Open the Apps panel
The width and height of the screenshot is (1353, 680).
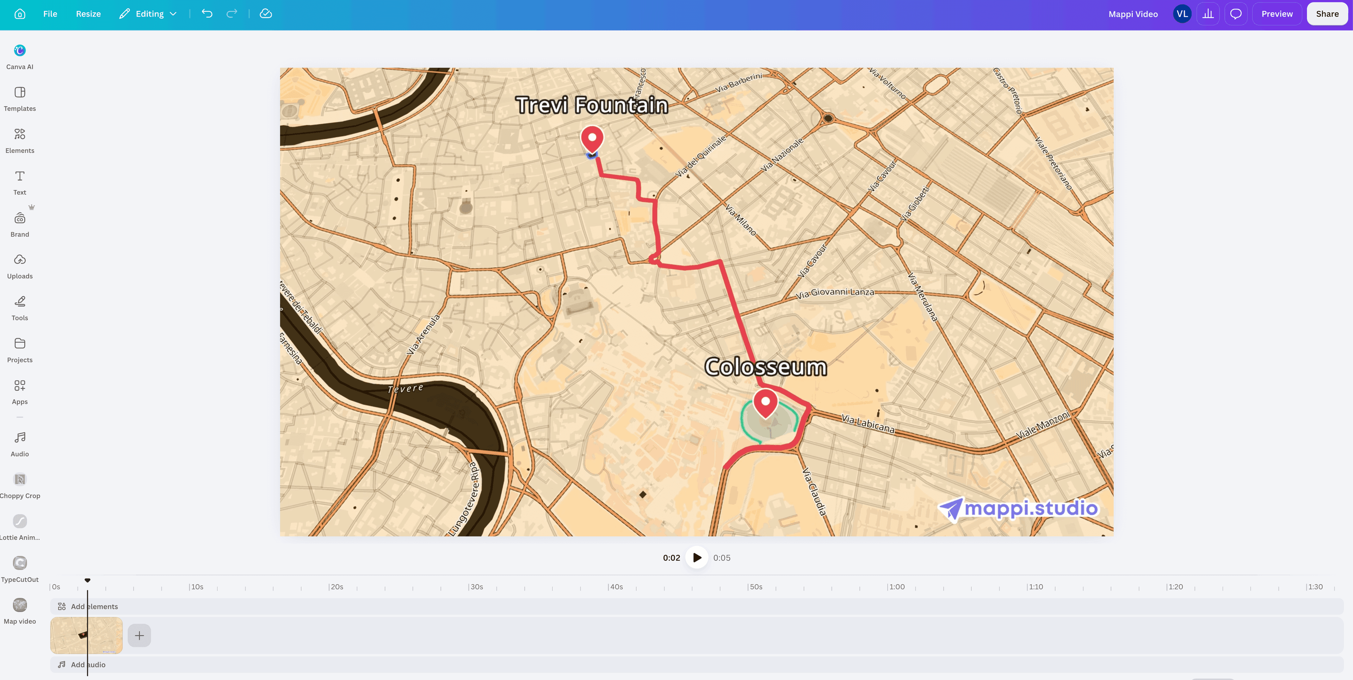coord(20,392)
